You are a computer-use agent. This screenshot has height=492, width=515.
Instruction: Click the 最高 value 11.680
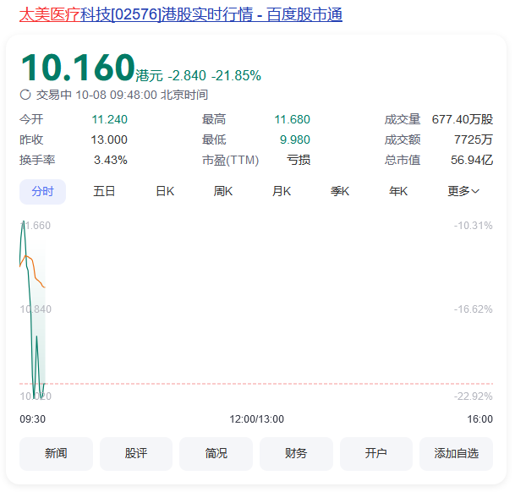tap(293, 119)
